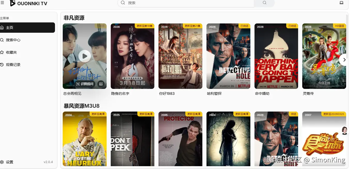Open the 2024 dark forest figure poster

[x=228, y=139]
